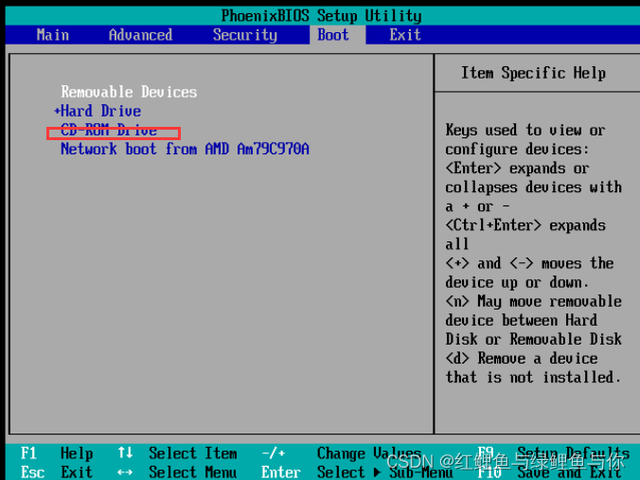640x480 pixels.
Task: Click 'collapses devices with' help line
Action: pyautogui.click(x=533, y=187)
